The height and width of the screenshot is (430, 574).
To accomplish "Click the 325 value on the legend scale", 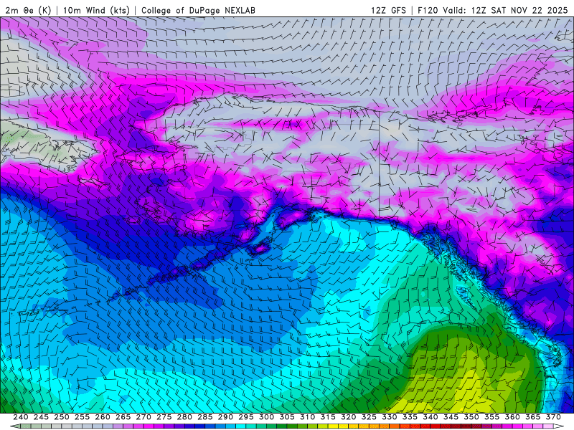I will click(369, 417).
